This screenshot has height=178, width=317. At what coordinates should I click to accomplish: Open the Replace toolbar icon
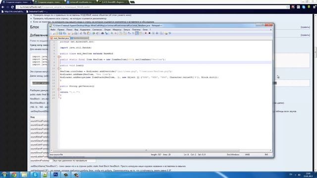106,33
